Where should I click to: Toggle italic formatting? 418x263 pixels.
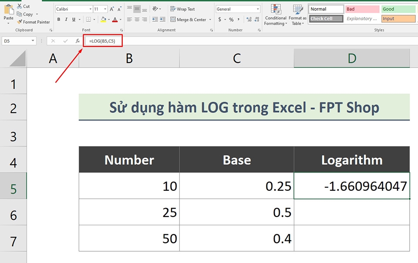(x=66, y=20)
